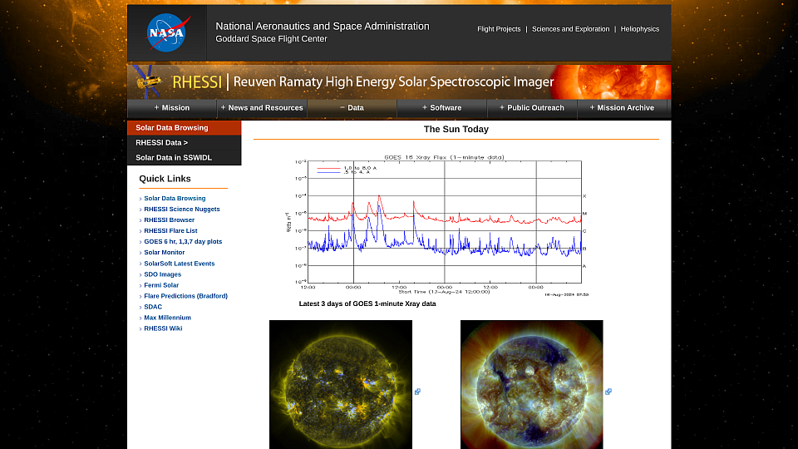Open Max Millennium quick link
This screenshot has height=449, width=798.
click(x=167, y=318)
